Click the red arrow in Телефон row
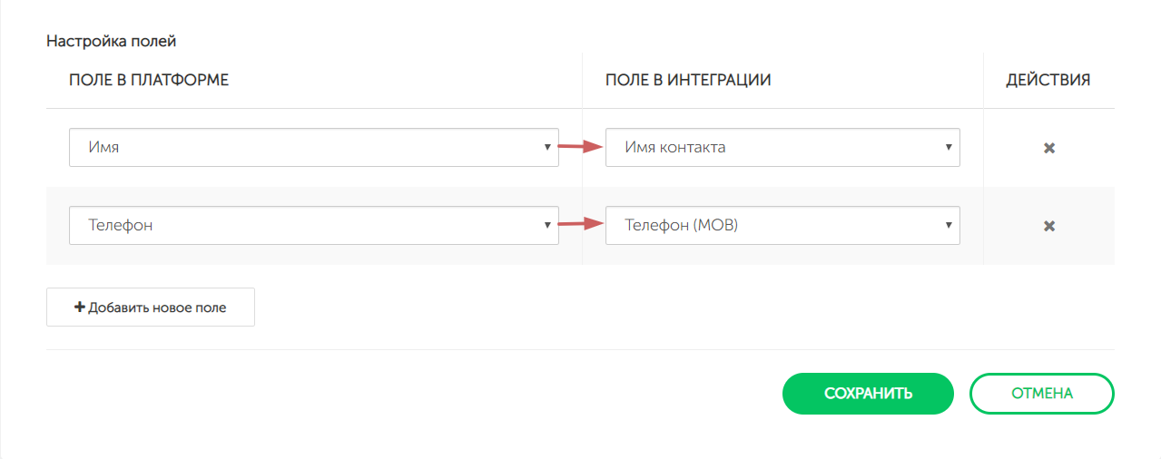The image size is (1161, 459). pos(581,225)
